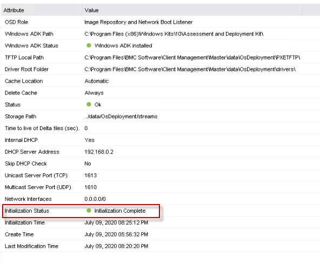The width and height of the screenshot is (320, 264).
Task: Click the Unicast Server Port value 1613
Action: tap(90, 175)
